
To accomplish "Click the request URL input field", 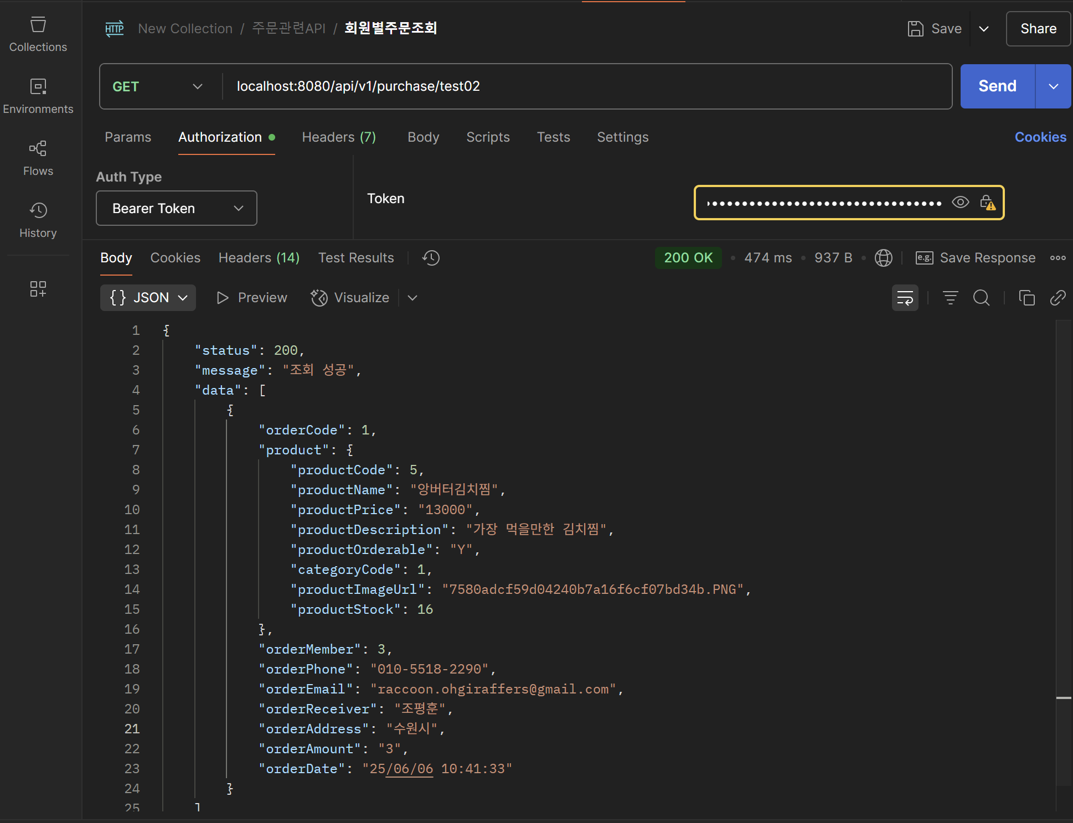I will click(587, 87).
